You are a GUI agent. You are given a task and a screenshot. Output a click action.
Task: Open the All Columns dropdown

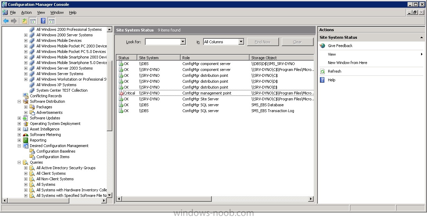tap(241, 42)
